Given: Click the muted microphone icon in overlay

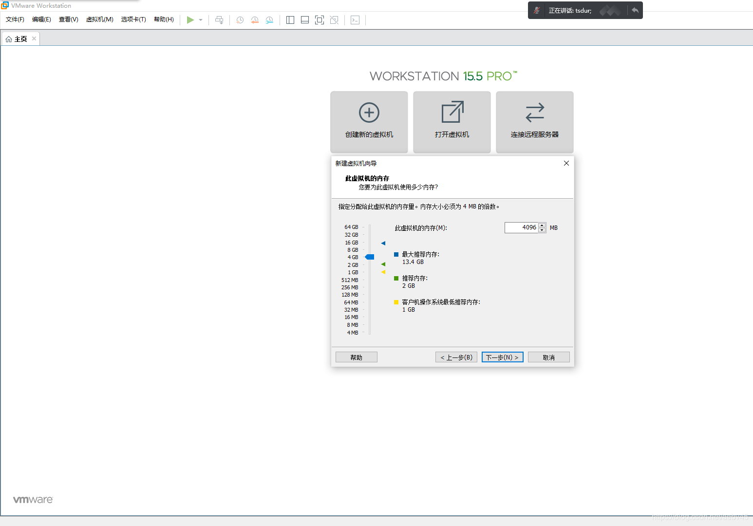Looking at the screenshot, I should point(537,10).
